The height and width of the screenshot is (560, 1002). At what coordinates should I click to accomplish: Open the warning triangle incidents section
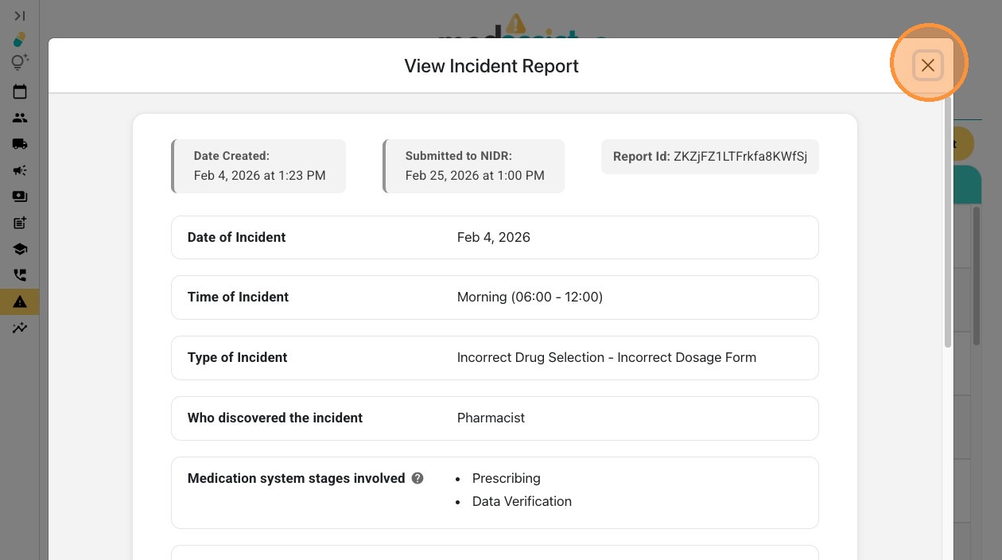(20, 301)
